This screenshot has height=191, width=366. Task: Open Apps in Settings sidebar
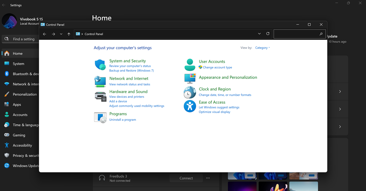pos(20,104)
